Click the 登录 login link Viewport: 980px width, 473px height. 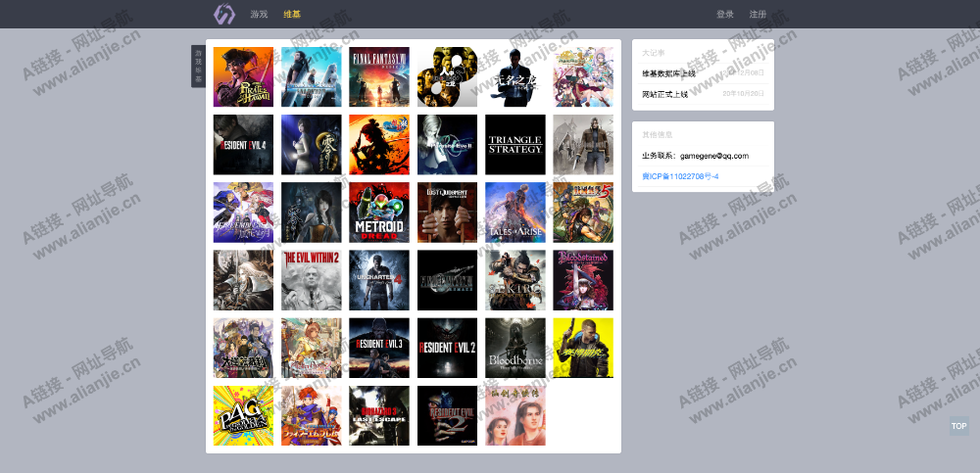(x=725, y=15)
